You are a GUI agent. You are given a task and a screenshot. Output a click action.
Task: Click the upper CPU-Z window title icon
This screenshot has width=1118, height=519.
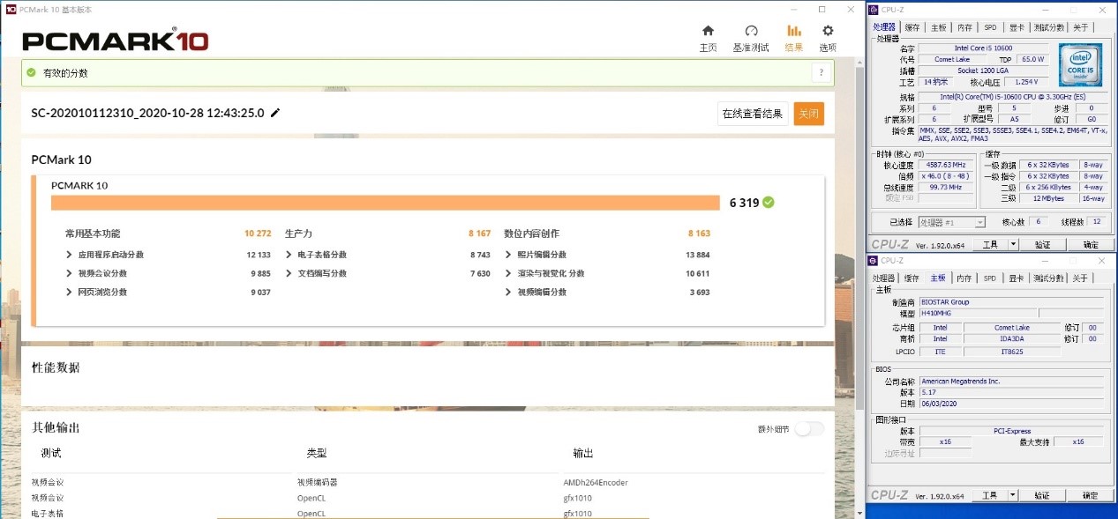tap(874, 10)
